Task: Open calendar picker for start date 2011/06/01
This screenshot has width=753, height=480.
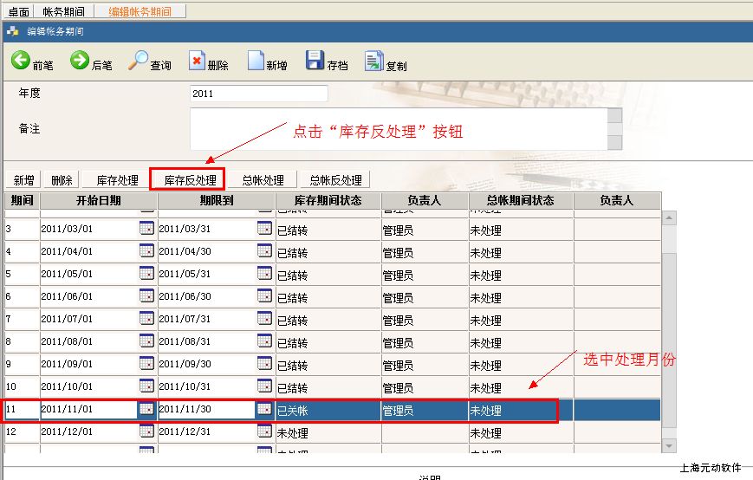Action: [146, 296]
